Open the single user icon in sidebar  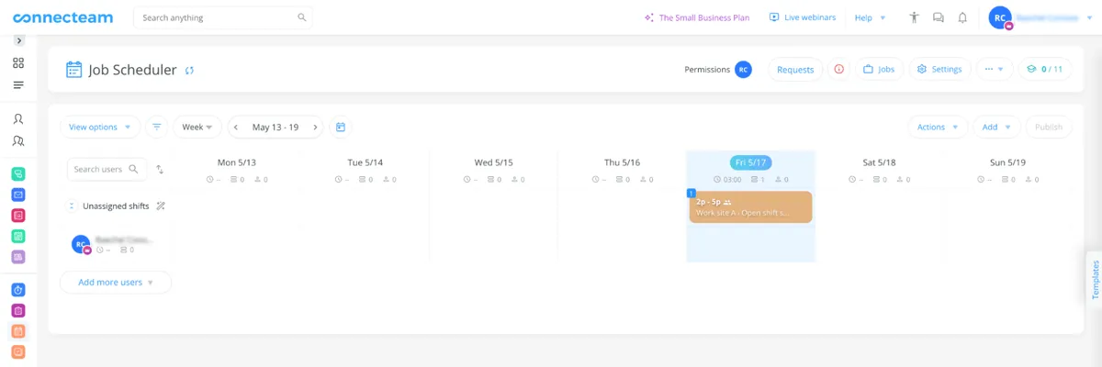(x=18, y=119)
